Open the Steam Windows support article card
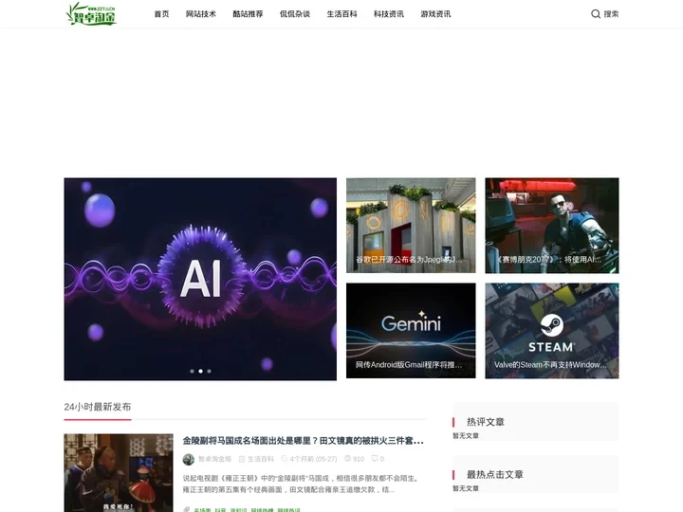Image resolution: width=683 pixels, height=512 pixels. (552, 331)
